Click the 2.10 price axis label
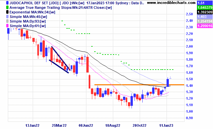 click(189, 40)
